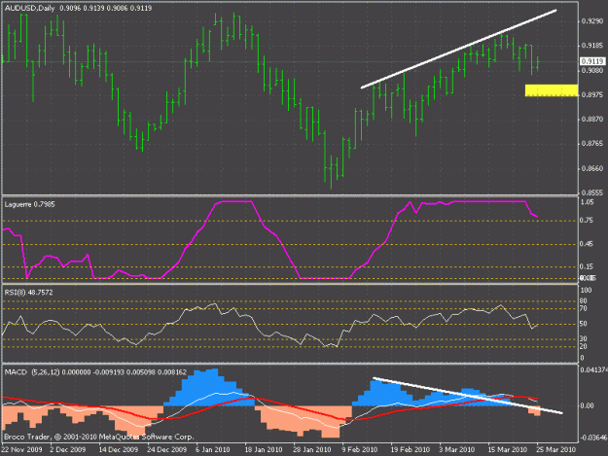Image resolution: width=608 pixels, height=456 pixels.
Task: Click the 0.8975 price axis label
Action: 592,95
